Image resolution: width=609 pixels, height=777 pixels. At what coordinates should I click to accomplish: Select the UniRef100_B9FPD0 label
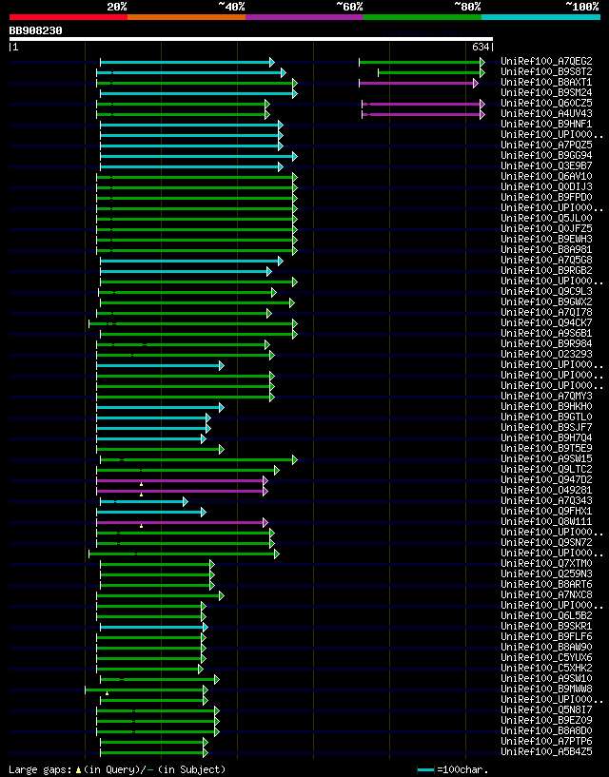tap(546, 197)
